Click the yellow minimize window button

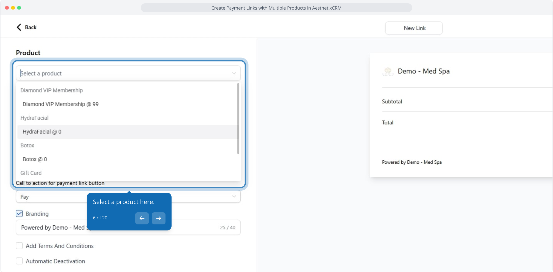13,8
